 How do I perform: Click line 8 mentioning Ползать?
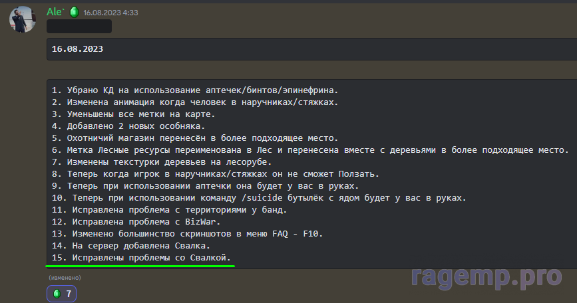click(214, 174)
